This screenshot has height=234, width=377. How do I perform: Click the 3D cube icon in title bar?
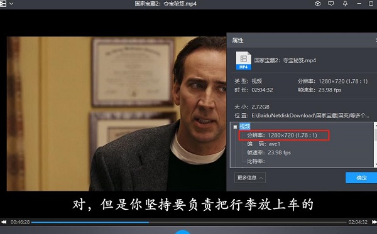coord(317,4)
